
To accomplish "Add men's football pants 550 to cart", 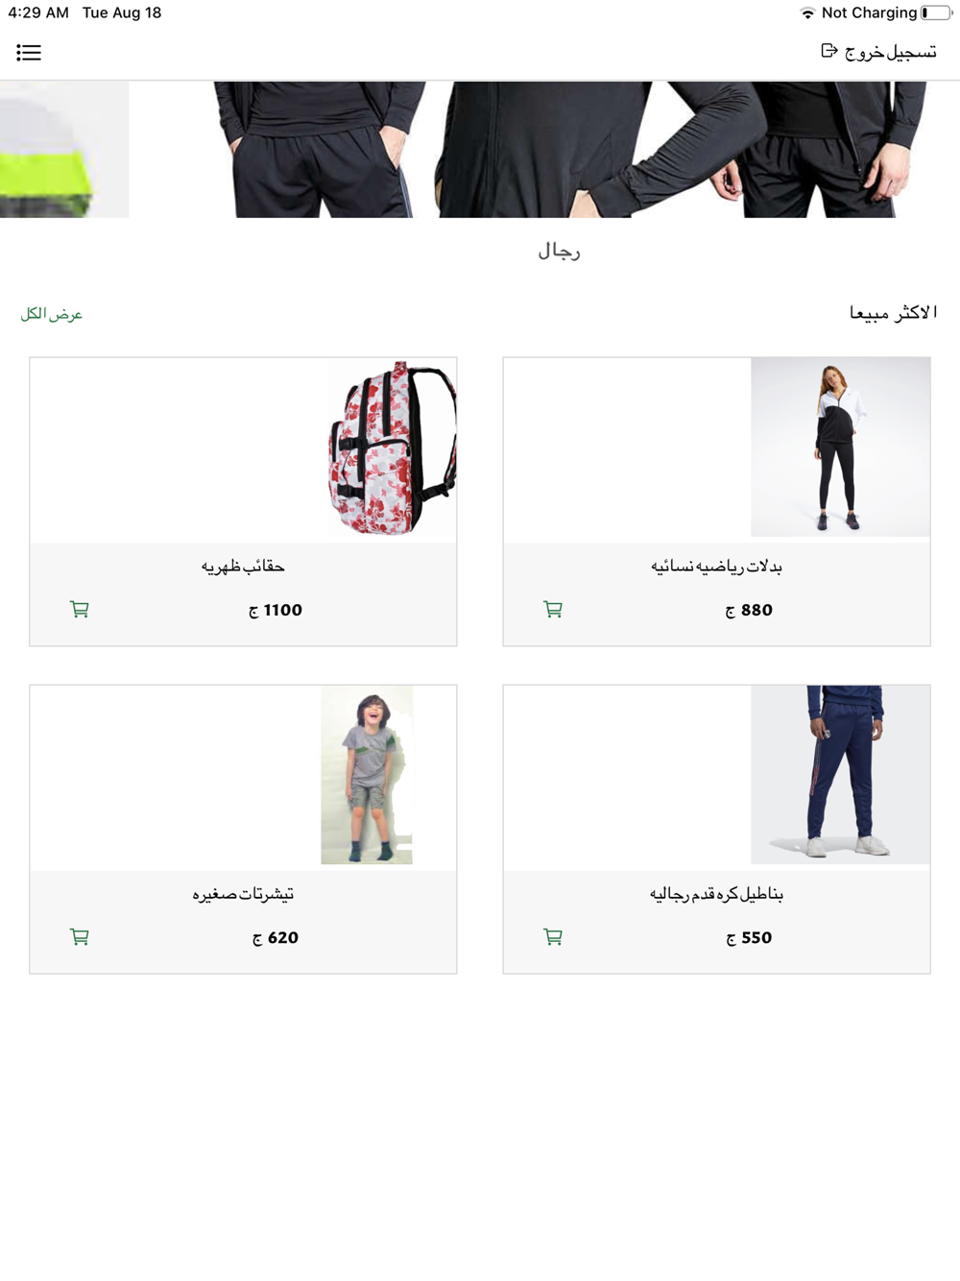I will pos(553,936).
